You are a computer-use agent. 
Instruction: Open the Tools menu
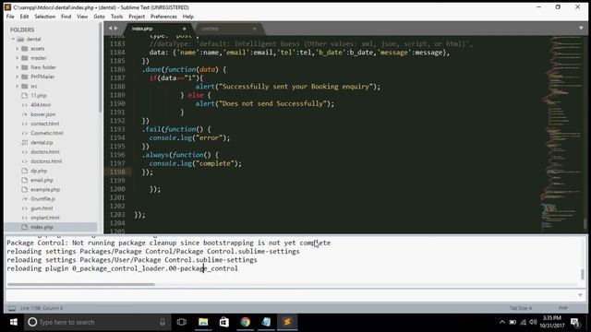tap(117, 17)
